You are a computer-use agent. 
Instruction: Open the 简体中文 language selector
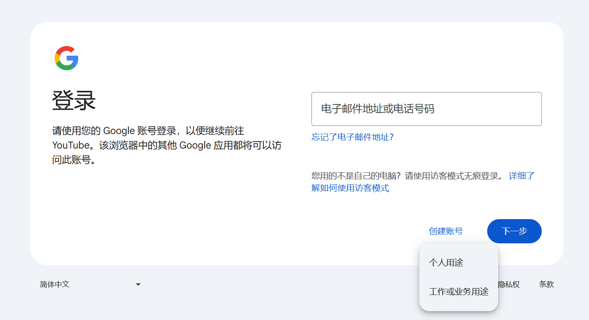[90, 284]
